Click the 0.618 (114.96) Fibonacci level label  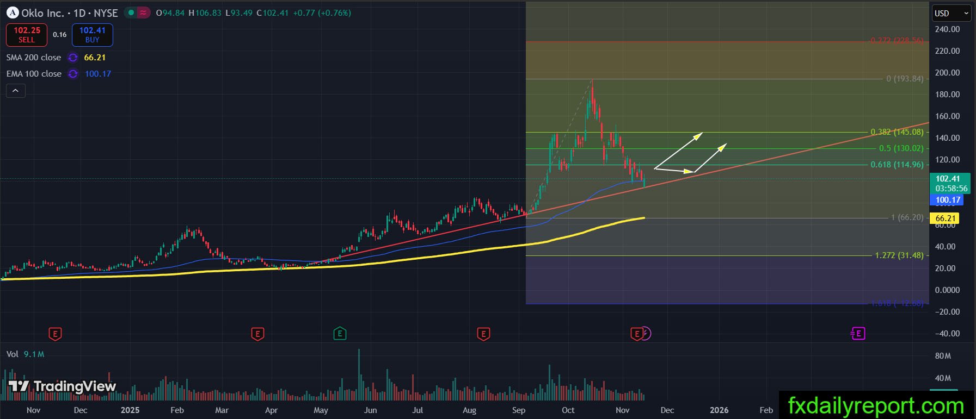click(x=897, y=165)
